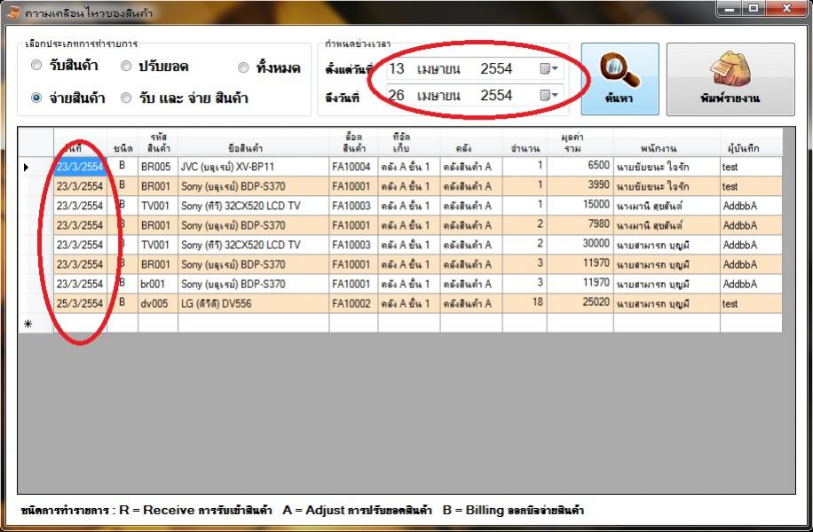Select the จ่ายสินค้า radio button
813x532 pixels.
[36, 98]
